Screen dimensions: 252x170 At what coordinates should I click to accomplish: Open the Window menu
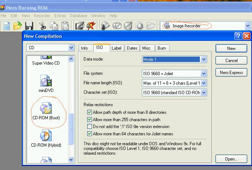coord(98,16)
